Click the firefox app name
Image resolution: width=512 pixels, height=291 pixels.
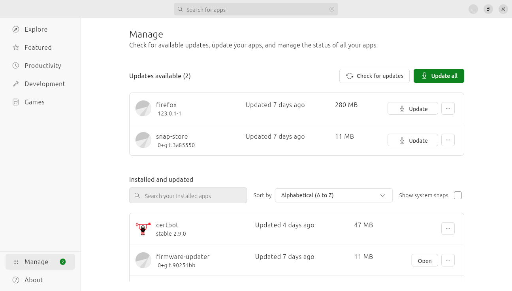(x=166, y=105)
